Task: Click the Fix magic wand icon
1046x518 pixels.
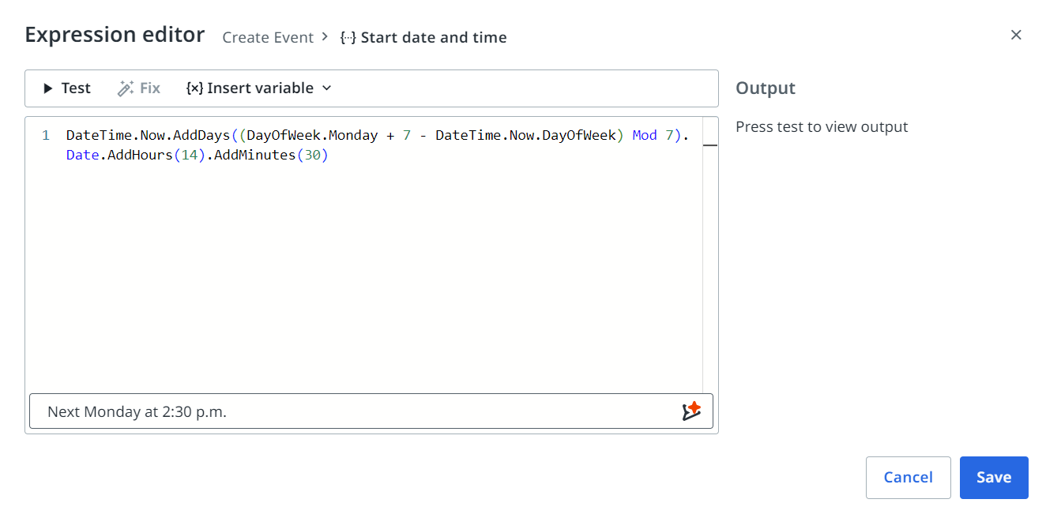Action: 126,88
